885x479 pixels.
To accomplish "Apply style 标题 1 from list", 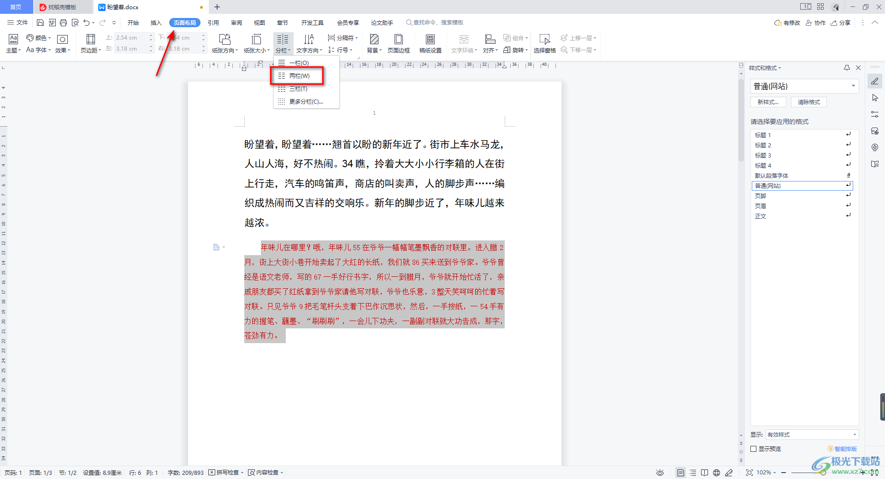I will point(802,135).
